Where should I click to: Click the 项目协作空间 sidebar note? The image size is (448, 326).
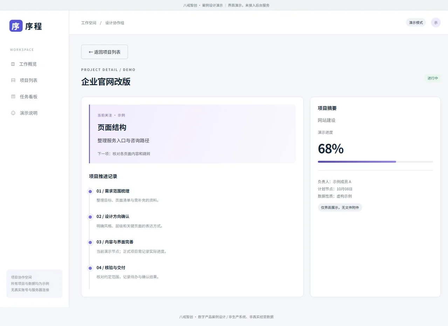pyautogui.click(x=21, y=277)
